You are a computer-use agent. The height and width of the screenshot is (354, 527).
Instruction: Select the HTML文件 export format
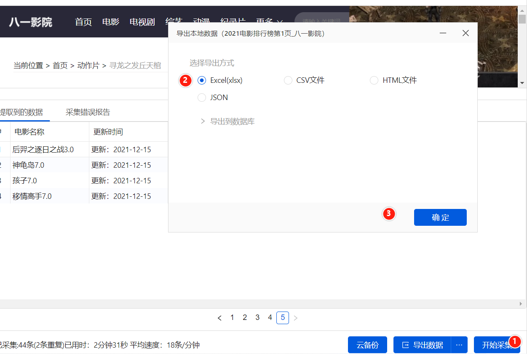[x=374, y=80]
